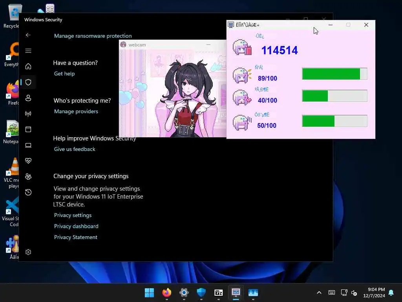The height and width of the screenshot is (302, 402).
Task: Click the progress bar beside 40/100
Action: point(334,96)
